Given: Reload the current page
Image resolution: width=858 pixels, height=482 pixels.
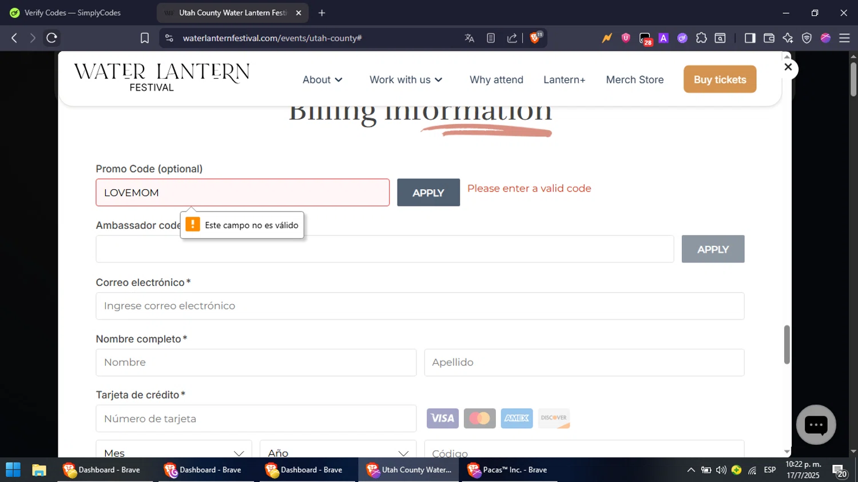Looking at the screenshot, I should tap(51, 38).
